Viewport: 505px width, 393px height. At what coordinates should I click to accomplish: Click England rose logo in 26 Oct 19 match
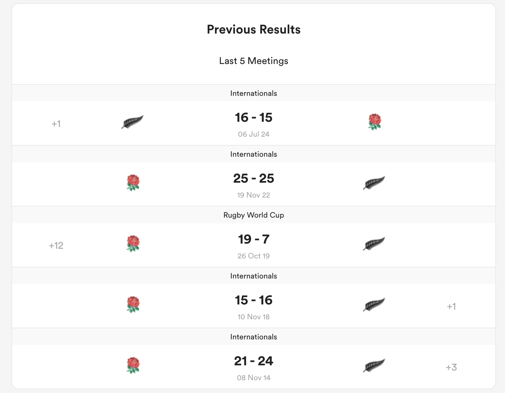coord(133,244)
